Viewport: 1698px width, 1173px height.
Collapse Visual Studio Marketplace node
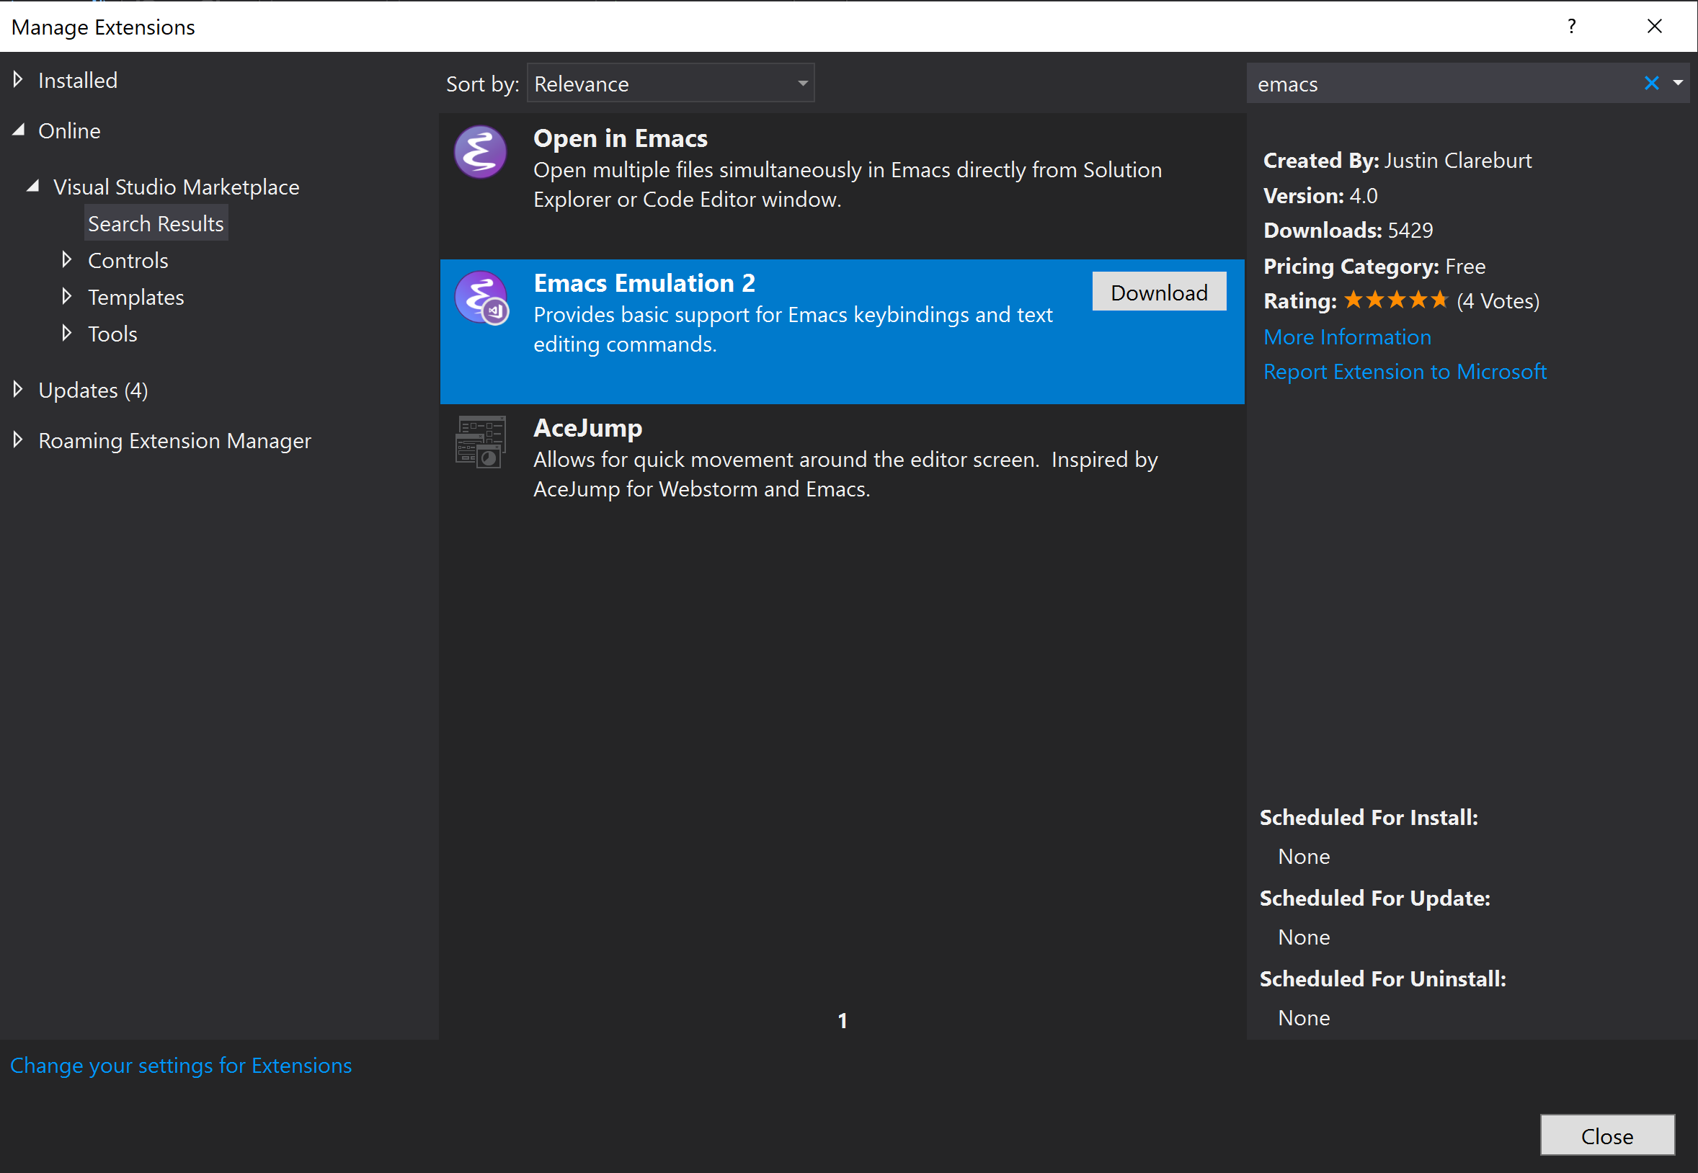pos(33,187)
